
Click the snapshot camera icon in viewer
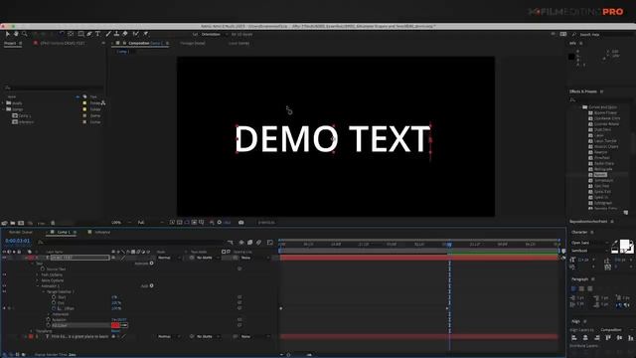pyautogui.click(x=240, y=223)
